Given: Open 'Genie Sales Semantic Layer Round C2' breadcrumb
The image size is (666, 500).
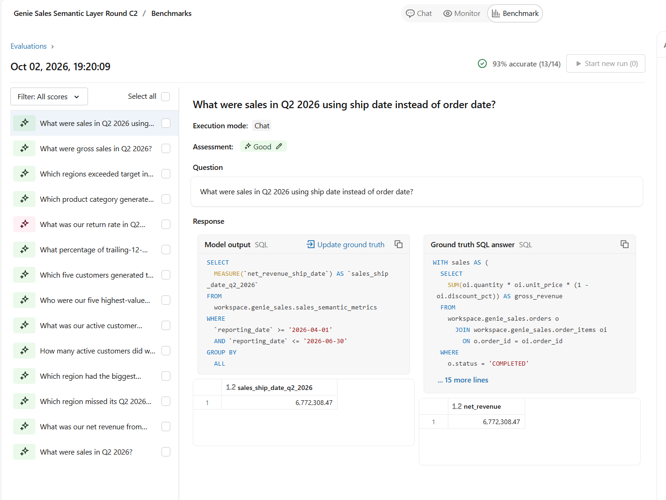Looking at the screenshot, I should (76, 14).
